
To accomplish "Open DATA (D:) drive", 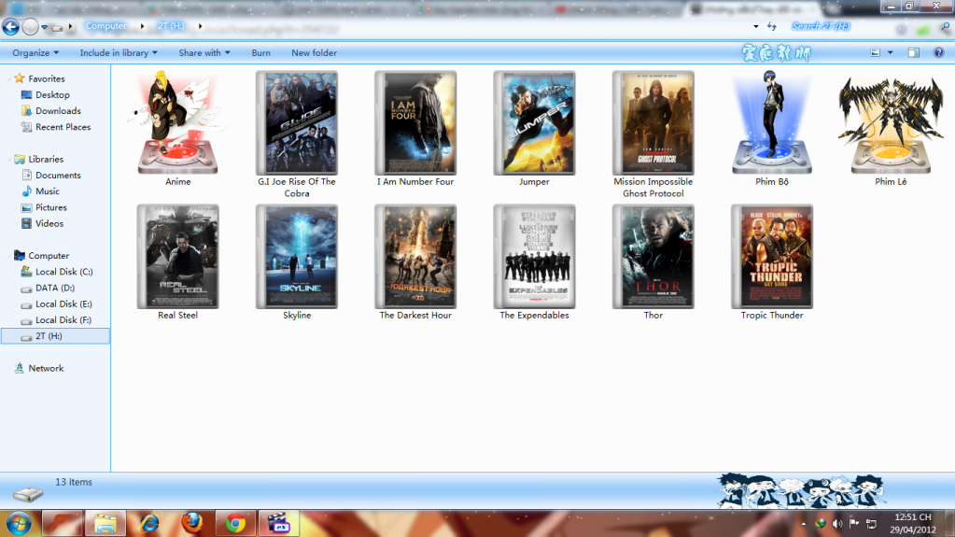I will tap(55, 288).
